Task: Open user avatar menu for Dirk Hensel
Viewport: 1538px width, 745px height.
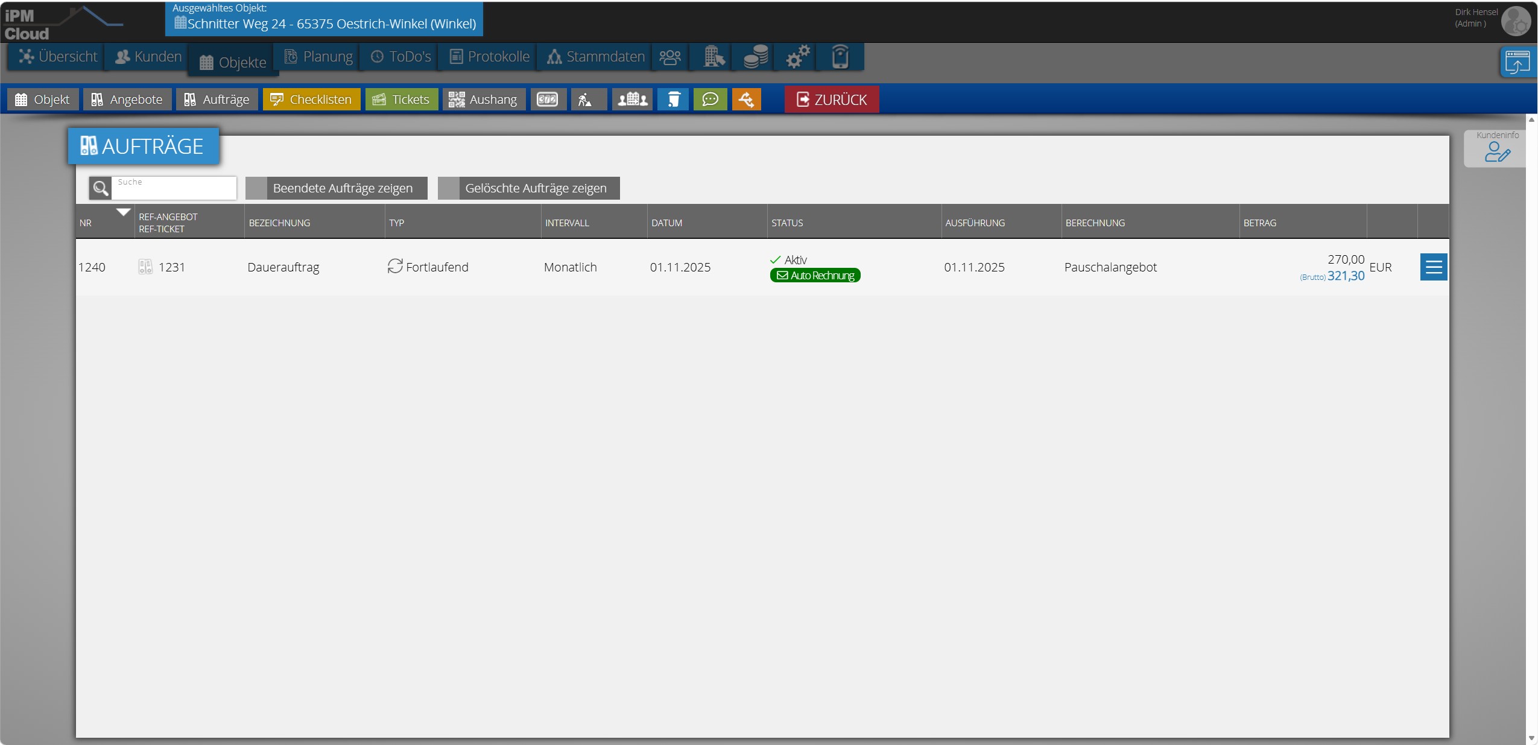Action: coord(1515,22)
